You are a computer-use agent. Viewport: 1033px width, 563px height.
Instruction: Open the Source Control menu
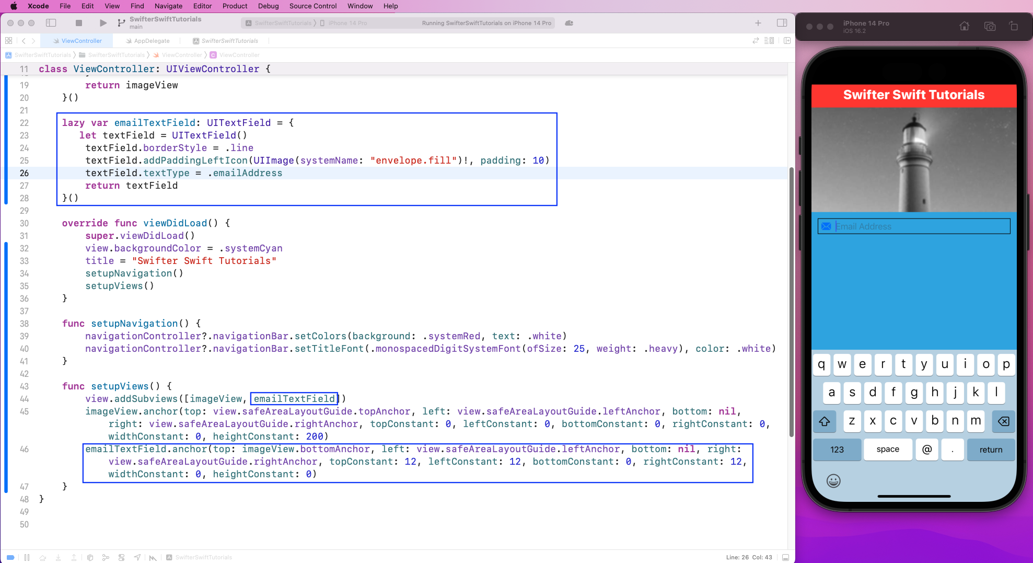tap(313, 6)
